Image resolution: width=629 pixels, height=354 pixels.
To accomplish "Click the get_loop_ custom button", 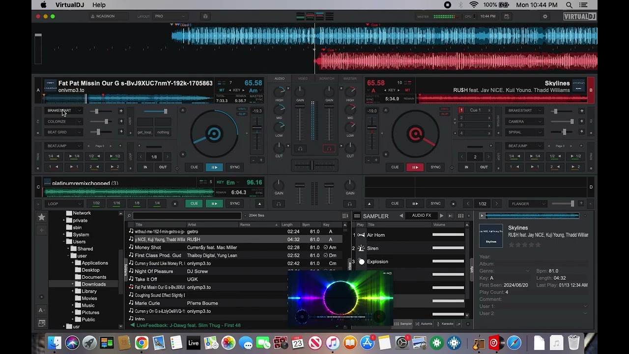I will pyautogui.click(x=144, y=132).
